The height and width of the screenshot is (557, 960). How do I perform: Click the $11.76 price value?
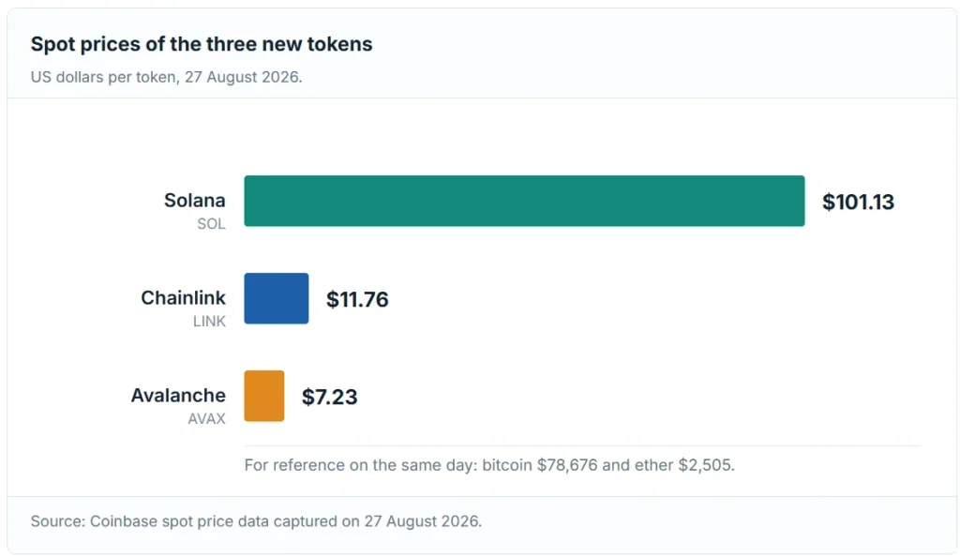click(357, 299)
